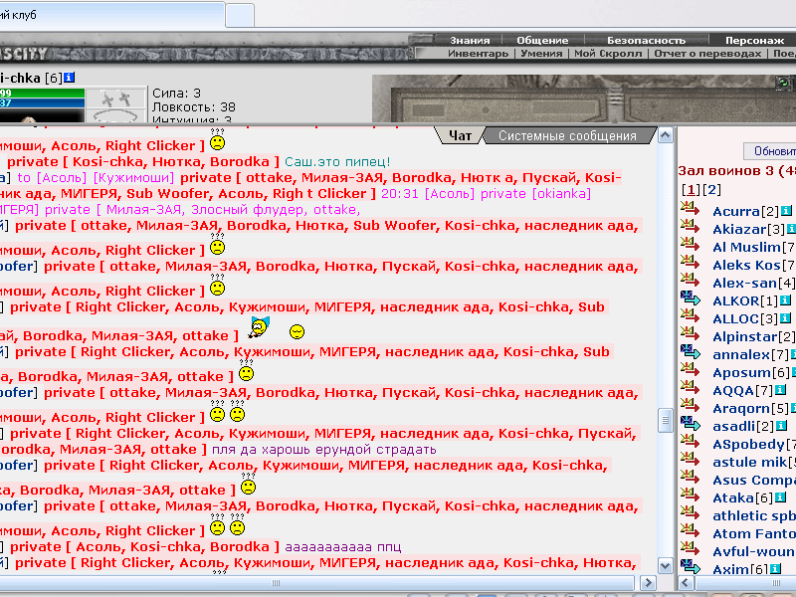Screen dimensions: 796x597
Task: Click the chat horizontal scrollbar right arrow
Action: 648,583
